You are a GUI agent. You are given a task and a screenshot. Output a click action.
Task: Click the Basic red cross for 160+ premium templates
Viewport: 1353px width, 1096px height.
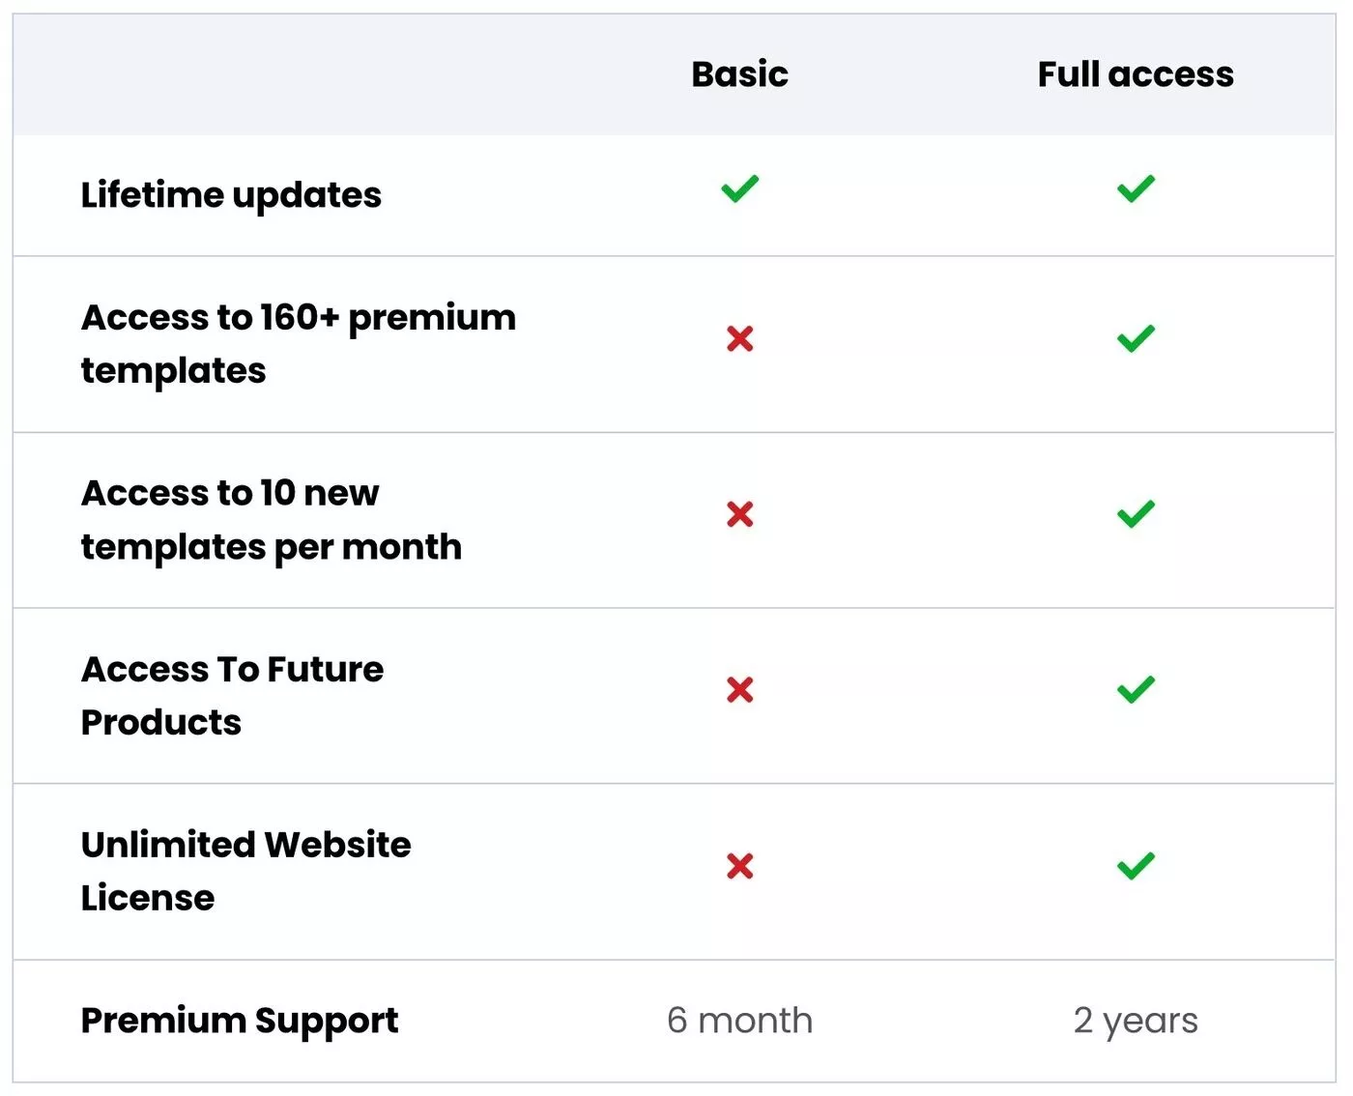coord(739,338)
